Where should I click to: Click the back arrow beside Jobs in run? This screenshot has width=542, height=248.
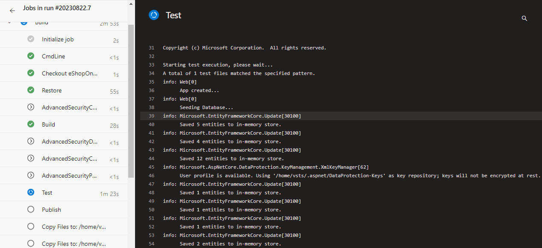click(12, 11)
